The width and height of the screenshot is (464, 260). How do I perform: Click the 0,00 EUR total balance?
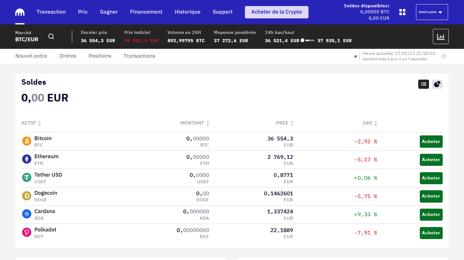(x=45, y=98)
